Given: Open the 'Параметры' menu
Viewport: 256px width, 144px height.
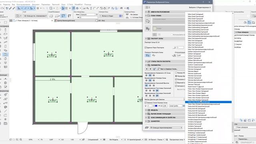Looking at the screenshot, I should (46, 4).
